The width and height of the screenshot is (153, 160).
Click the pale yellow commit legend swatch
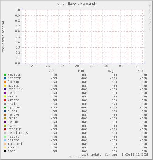tap(5, 148)
